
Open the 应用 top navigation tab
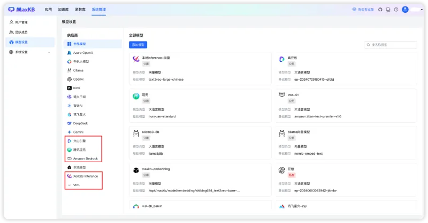pyautogui.click(x=48, y=10)
